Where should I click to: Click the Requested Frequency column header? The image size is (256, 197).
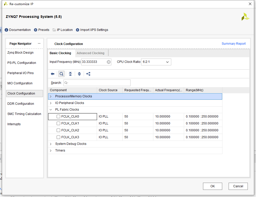click(x=138, y=90)
